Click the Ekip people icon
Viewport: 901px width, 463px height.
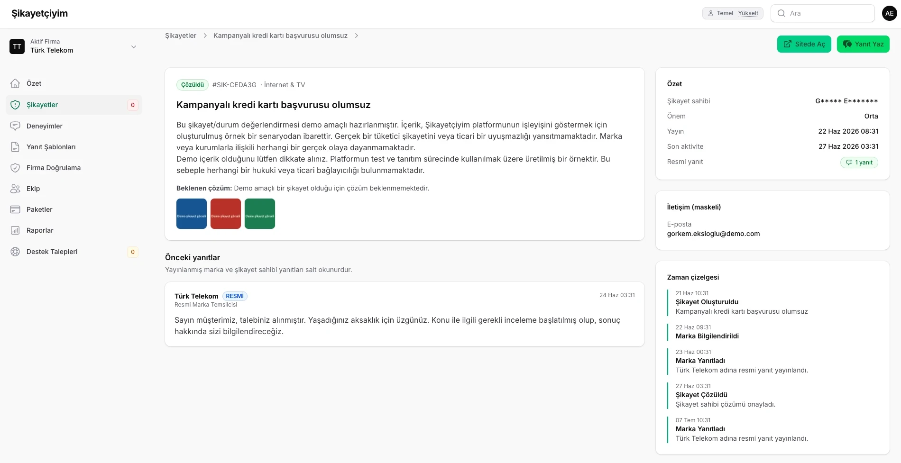[15, 189]
